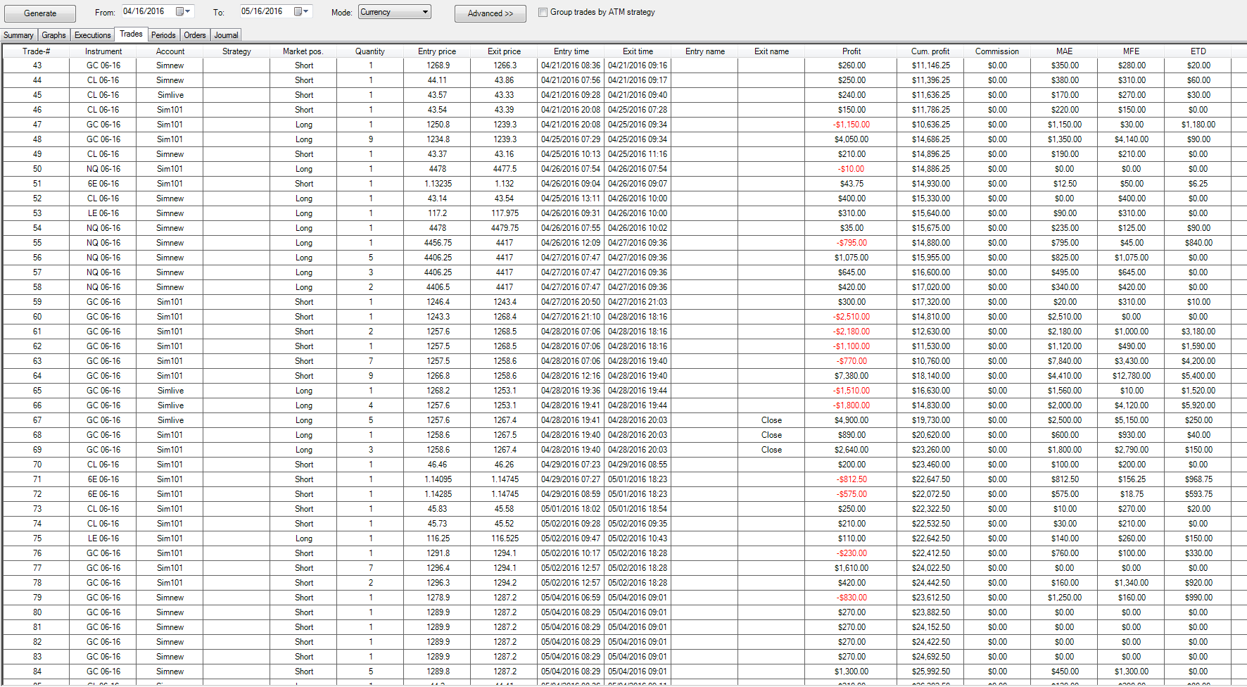Click Close exit name in trade 67
Viewport: 1247px width, 687px height.
771,420
